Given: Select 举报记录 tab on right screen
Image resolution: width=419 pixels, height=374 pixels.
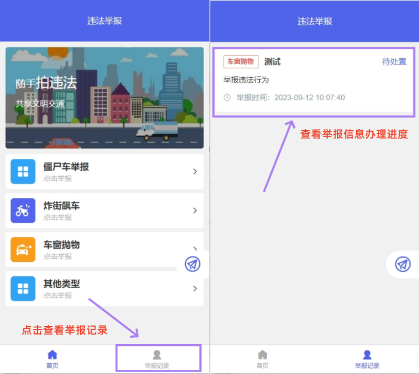Looking at the screenshot, I should click(x=367, y=359).
